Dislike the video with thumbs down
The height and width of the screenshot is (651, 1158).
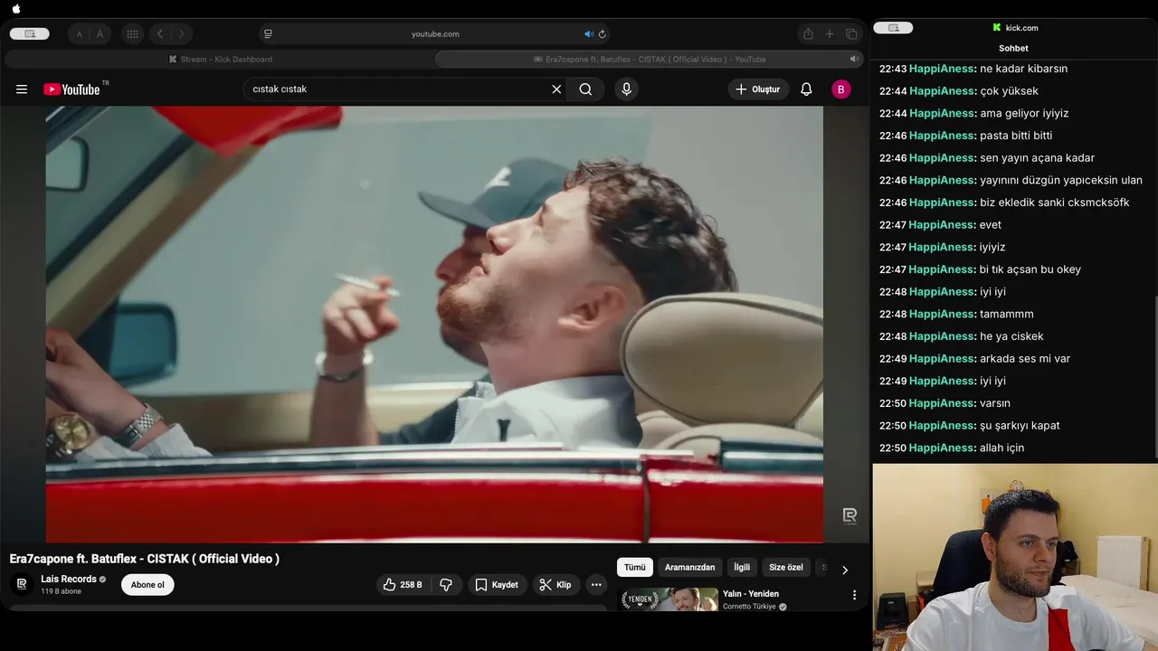[446, 585]
